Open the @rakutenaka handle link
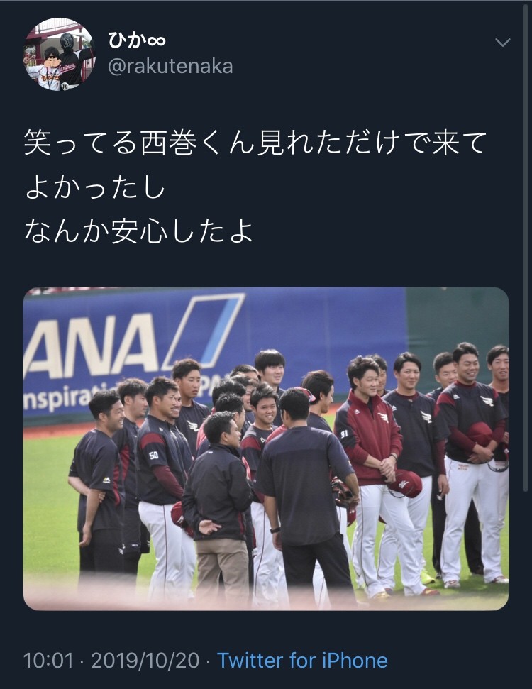Viewport: 532px width, 689px height. [x=170, y=67]
